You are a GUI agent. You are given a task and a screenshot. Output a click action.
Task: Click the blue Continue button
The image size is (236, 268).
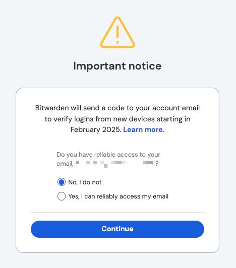[x=117, y=229]
